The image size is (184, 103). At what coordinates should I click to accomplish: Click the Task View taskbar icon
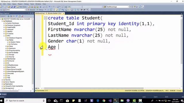(x=49, y=101)
